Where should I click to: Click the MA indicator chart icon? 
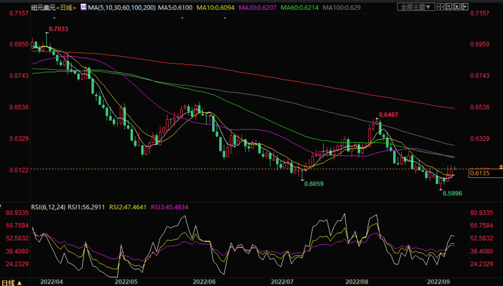pos(83,7)
